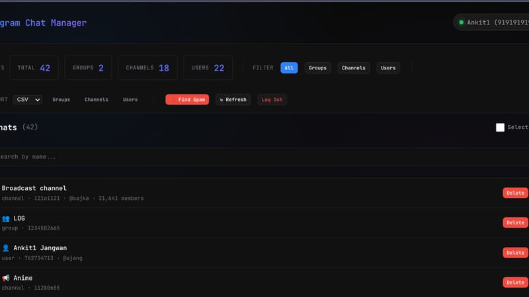Open the Broadcast channel row title
This screenshot has height=297, width=529.
(34, 188)
